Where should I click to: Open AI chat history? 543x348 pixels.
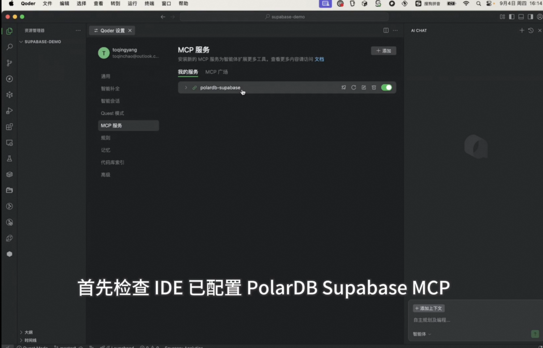coord(531,30)
